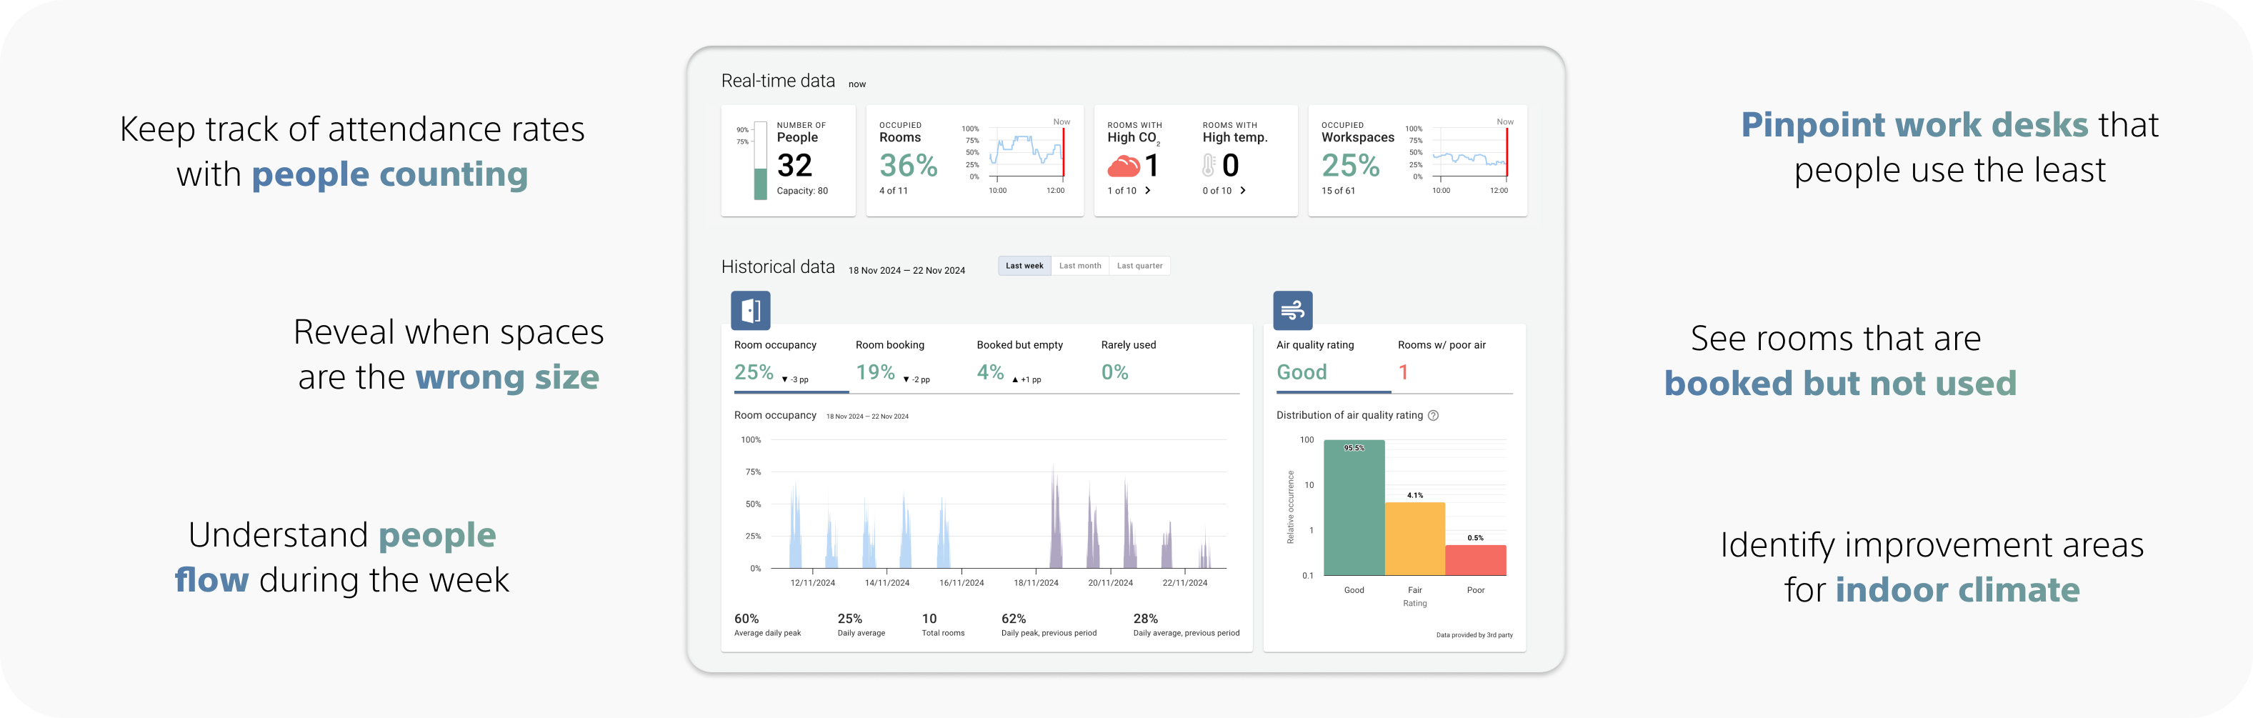Click the orange Fair rating bar

tap(1414, 539)
